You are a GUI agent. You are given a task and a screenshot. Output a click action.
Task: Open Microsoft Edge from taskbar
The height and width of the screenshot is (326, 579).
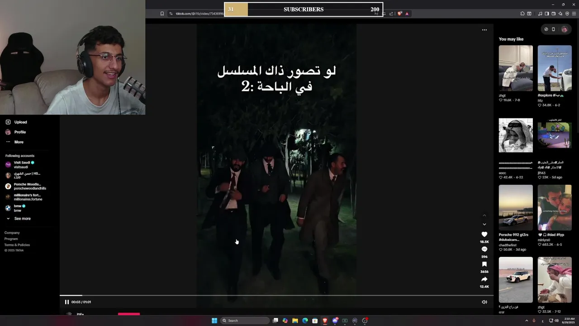(305, 321)
